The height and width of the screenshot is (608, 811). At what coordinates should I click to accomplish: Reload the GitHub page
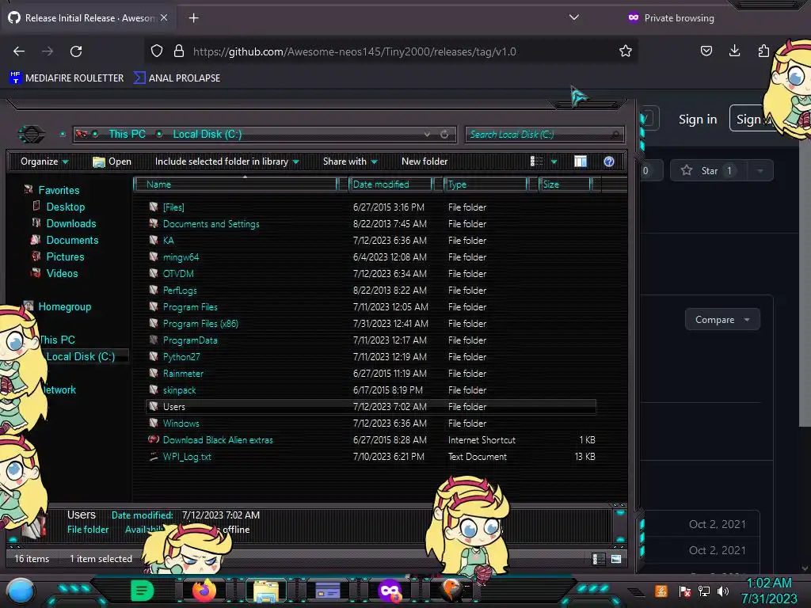point(76,51)
